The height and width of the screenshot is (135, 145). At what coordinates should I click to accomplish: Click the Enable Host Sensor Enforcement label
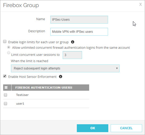pyautogui.click(x=32, y=77)
